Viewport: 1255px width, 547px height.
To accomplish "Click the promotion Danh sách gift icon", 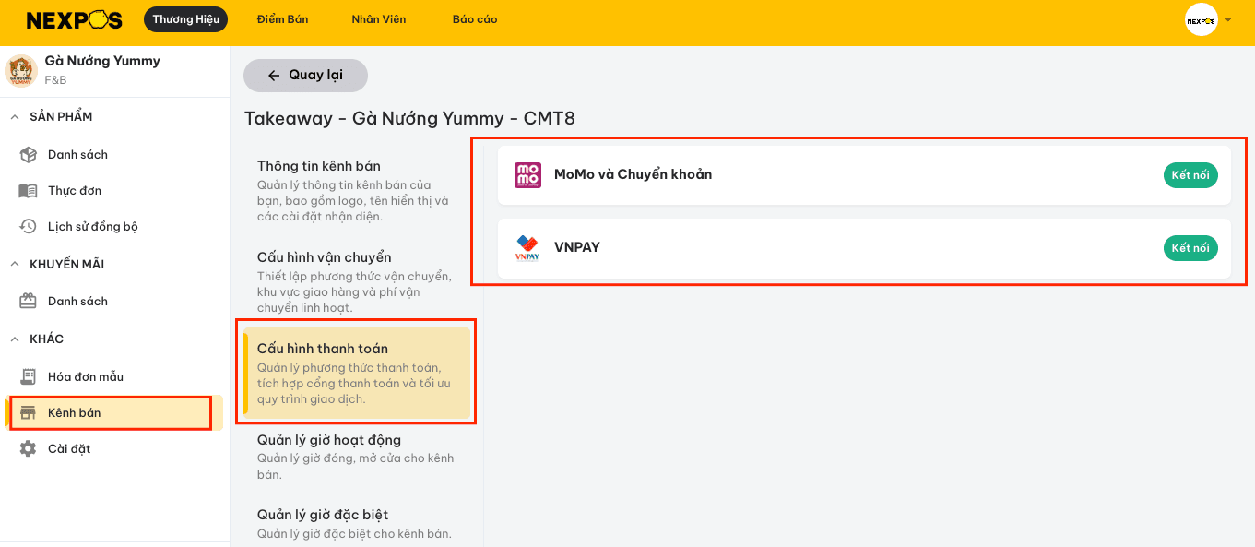I will coord(29,301).
